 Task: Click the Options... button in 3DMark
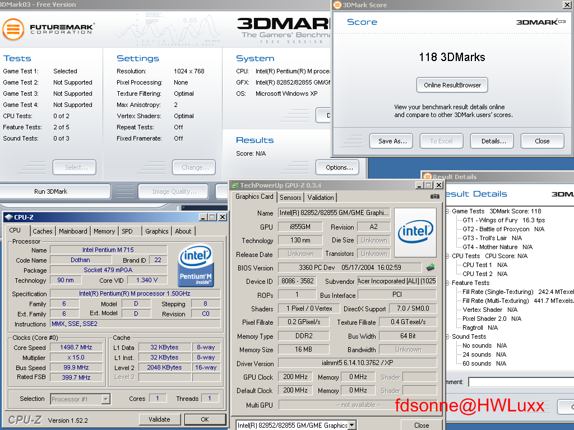pos(337,167)
